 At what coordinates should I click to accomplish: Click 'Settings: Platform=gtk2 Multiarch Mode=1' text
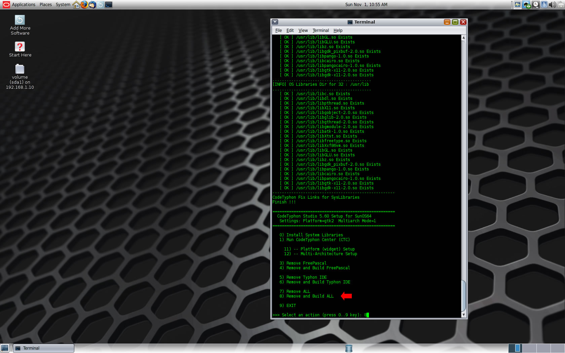tap(328, 221)
